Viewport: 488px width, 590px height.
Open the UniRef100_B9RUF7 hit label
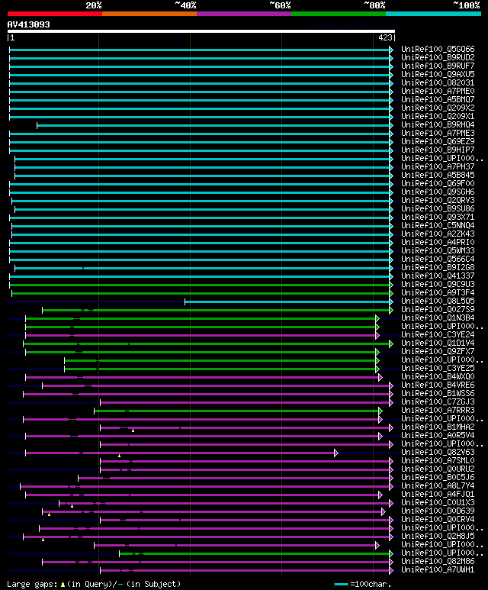pyautogui.click(x=438, y=66)
